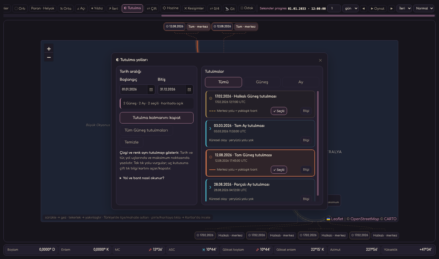This screenshot has width=439, height=259.
Task: Deselect the 17.02.2026 annular solar eclipse
Action: point(279,111)
